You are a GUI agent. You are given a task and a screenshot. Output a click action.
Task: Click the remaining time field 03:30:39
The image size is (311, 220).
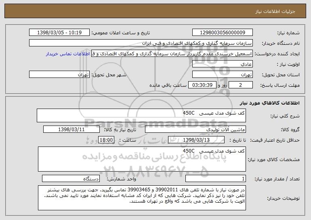pyautogui.click(x=202, y=85)
